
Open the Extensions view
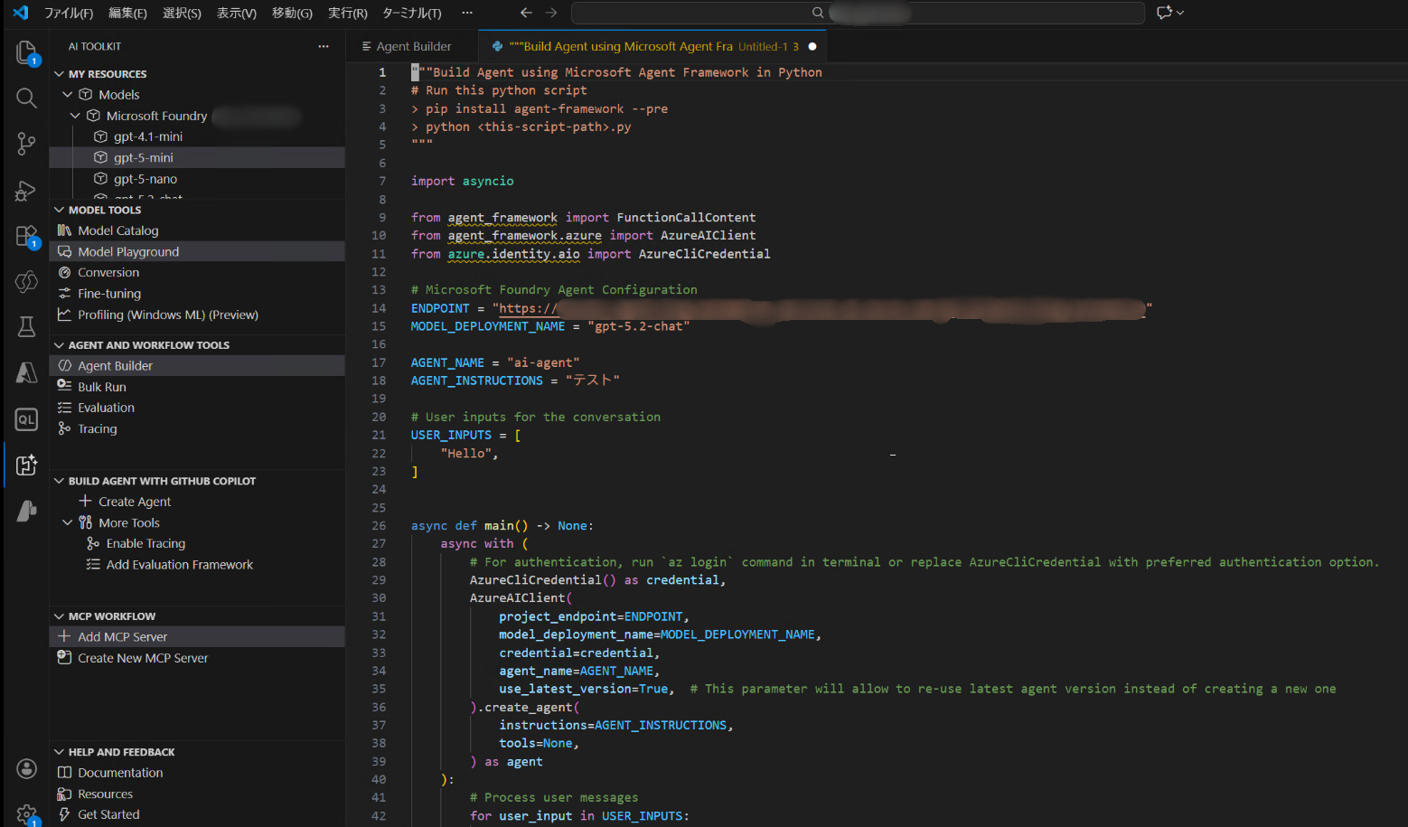click(x=25, y=236)
